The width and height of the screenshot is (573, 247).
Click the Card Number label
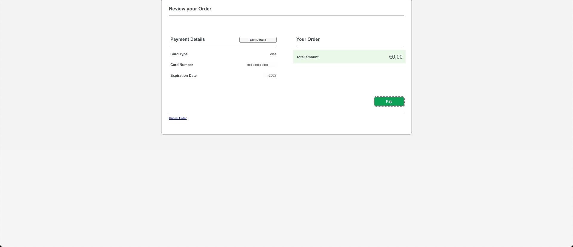click(181, 65)
